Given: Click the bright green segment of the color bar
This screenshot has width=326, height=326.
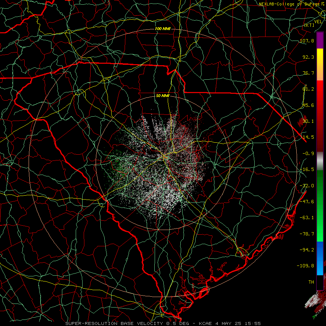Looking at the screenshot, I should tap(320, 206).
